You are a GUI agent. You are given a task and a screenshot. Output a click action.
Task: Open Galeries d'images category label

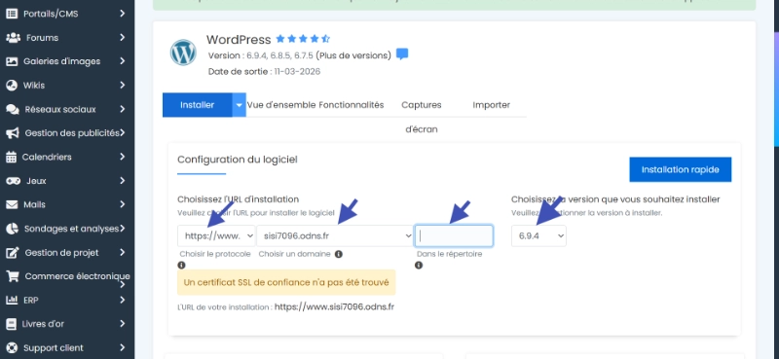pyautogui.click(x=61, y=61)
